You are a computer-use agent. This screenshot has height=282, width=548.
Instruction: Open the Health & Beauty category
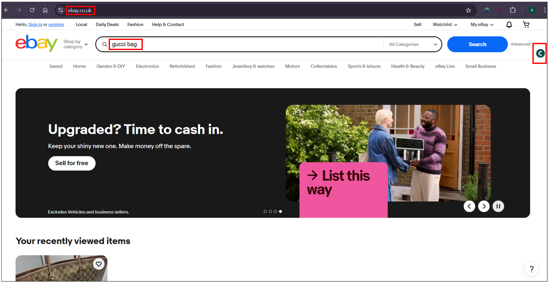408,66
